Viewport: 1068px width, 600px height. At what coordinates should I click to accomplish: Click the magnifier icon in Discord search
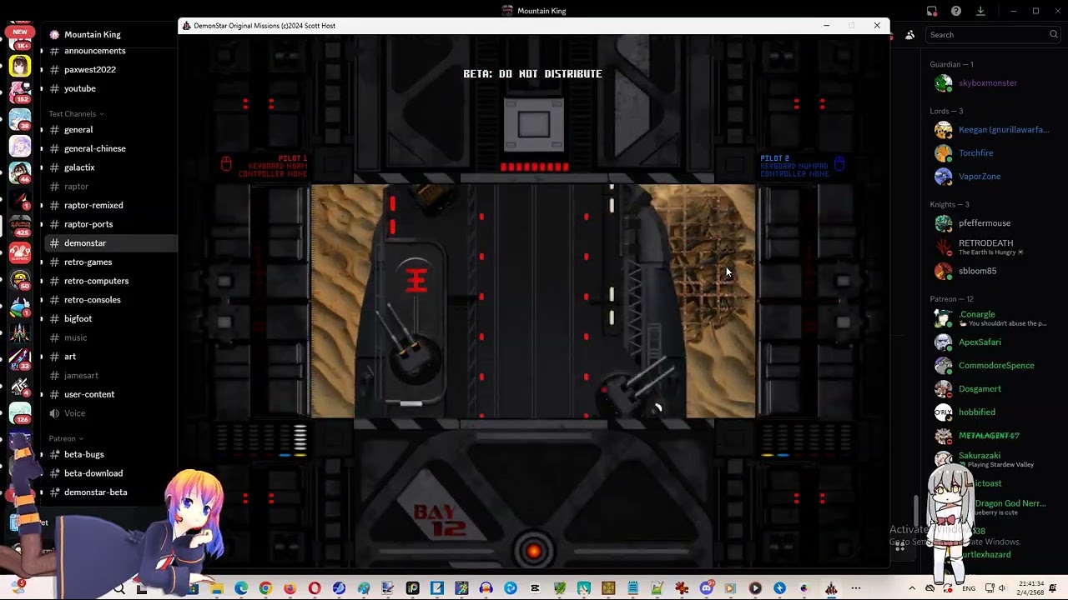[1054, 35]
